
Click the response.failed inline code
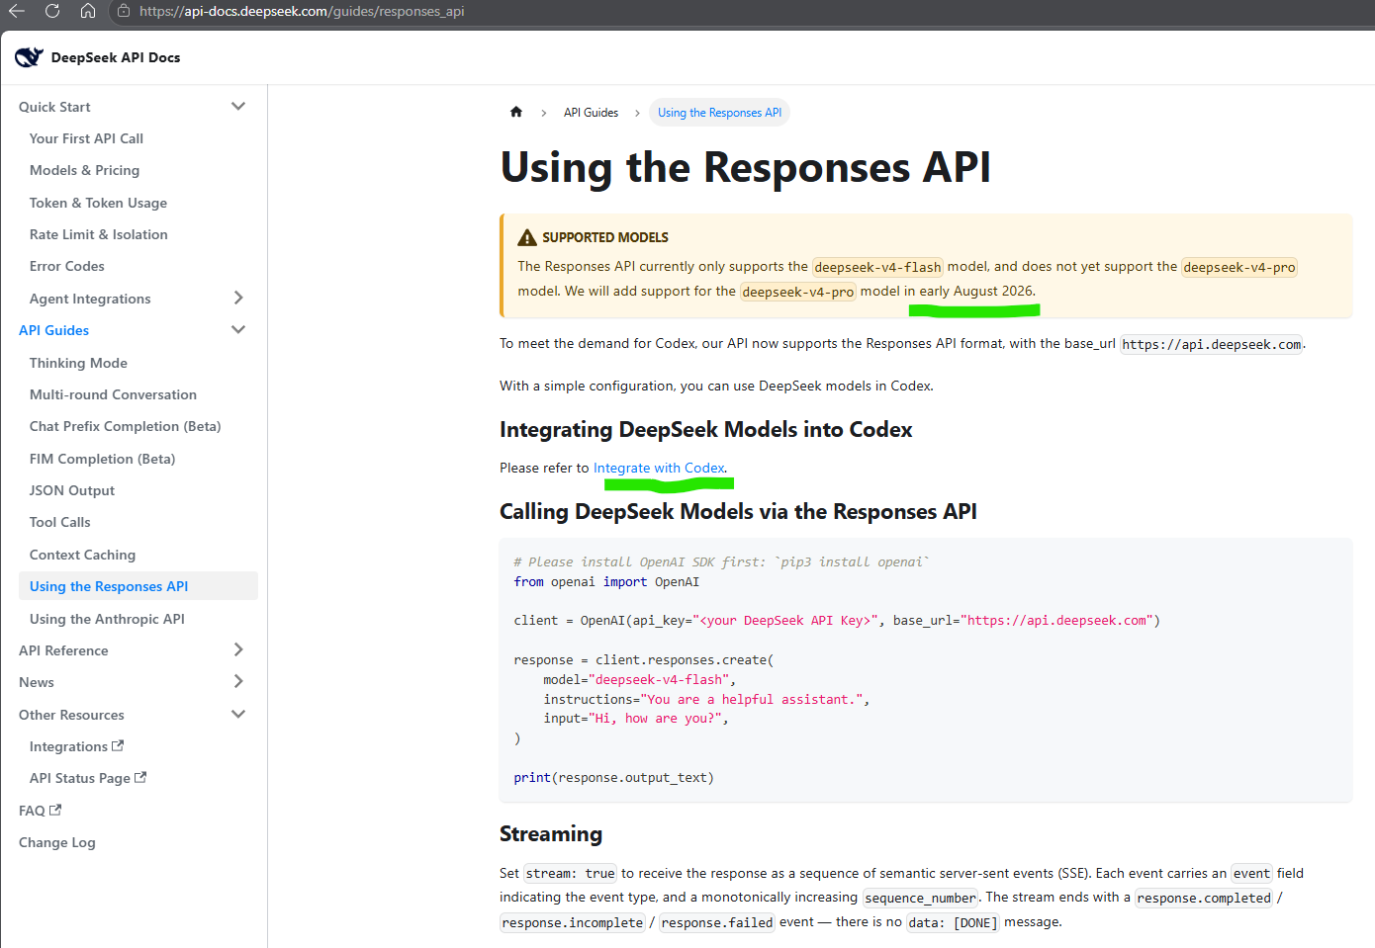[717, 922]
